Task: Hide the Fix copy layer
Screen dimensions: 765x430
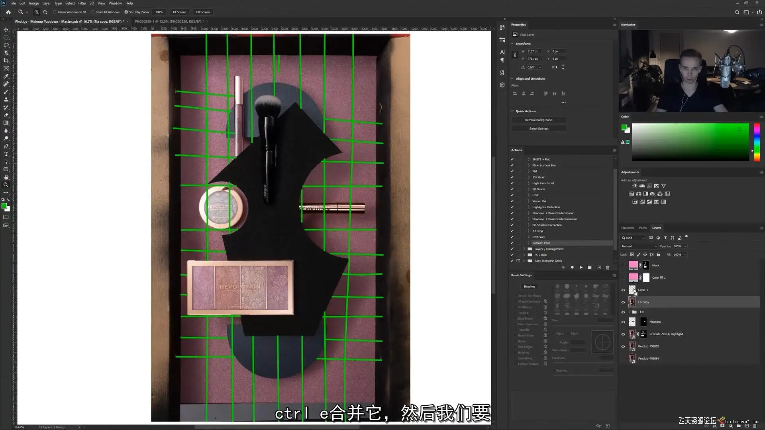Action: [623, 302]
